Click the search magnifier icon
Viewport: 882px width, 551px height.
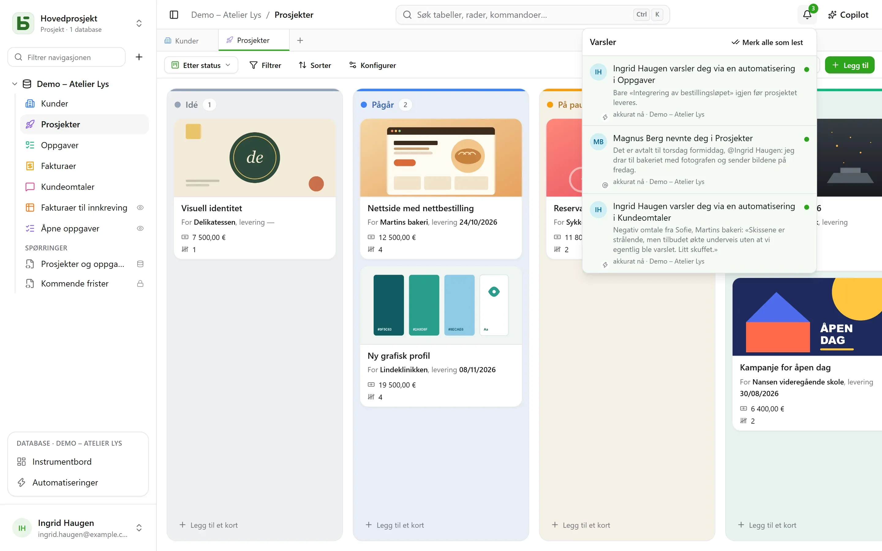tap(407, 15)
